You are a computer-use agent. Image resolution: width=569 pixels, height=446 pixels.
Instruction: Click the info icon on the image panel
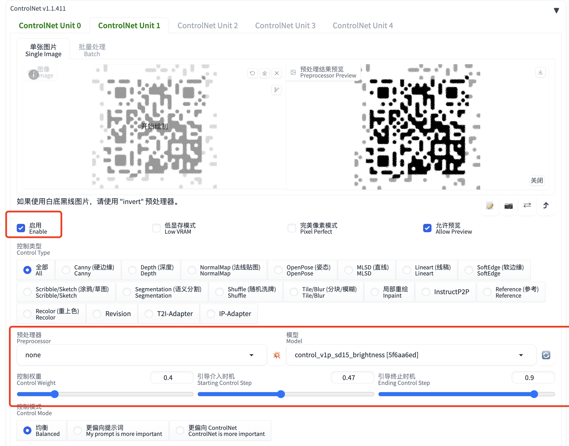[33, 75]
